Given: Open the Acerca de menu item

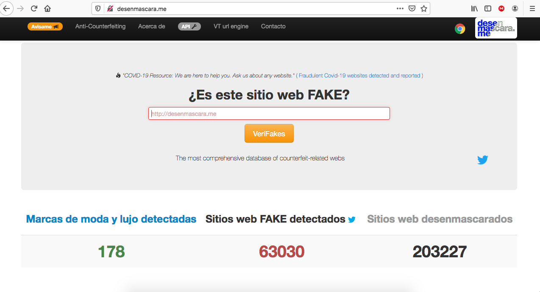Looking at the screenshot, I should coord(151,26).
